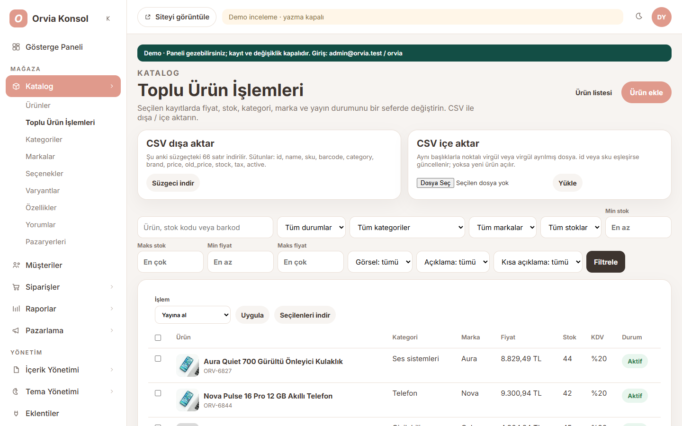The image size is (682, 426).
Task: Open the Tüm stoklar dropdown
Action: pyautogui.click(x=571, y=227)
